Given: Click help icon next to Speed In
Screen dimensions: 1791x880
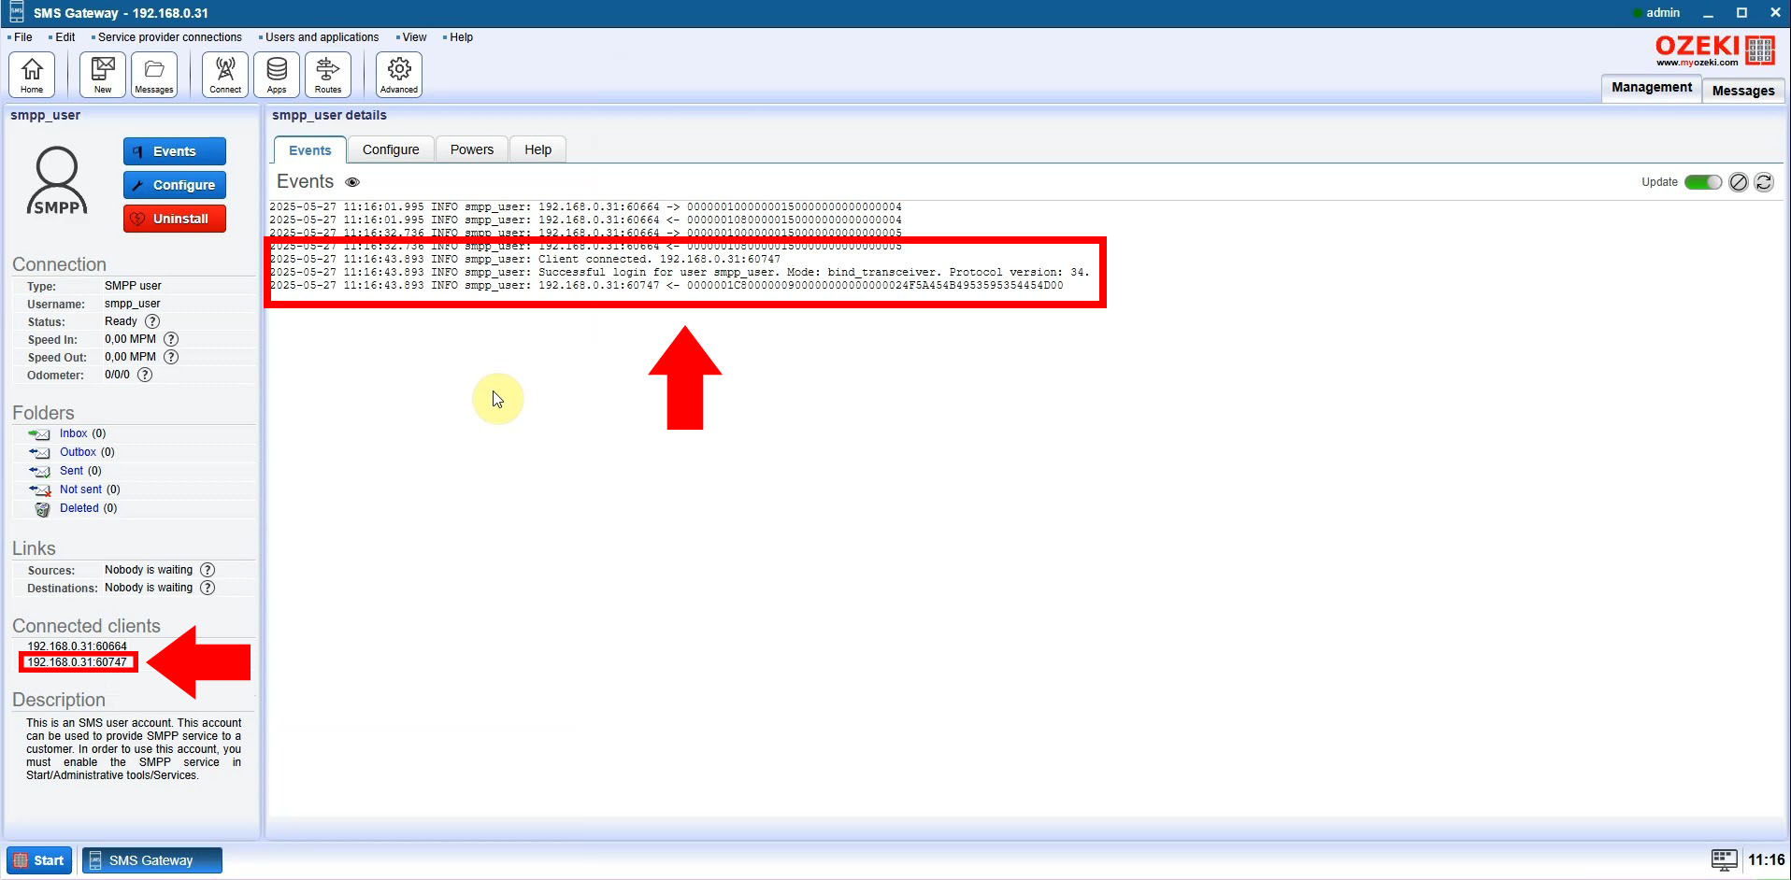Looking at the screenshot, I should 171,339.
